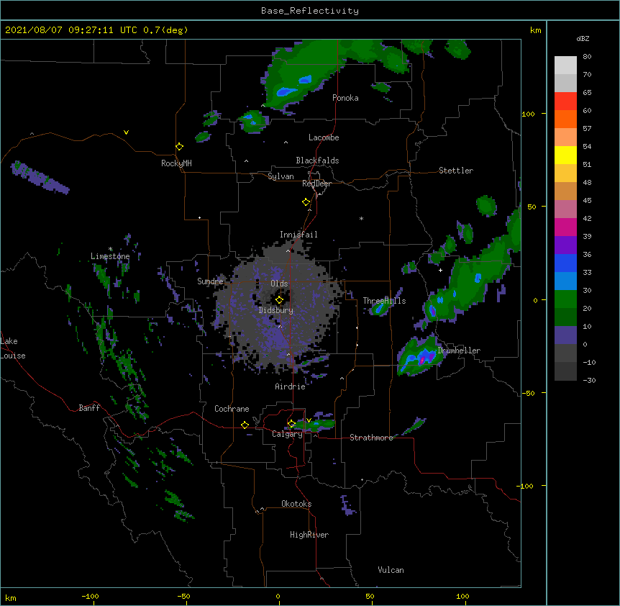620x606 pixels.
Task: Select the radar site diamond between Olds and Didsbury
Action: (x=280, y=300)
